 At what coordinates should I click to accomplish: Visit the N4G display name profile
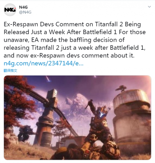point(23,7)
